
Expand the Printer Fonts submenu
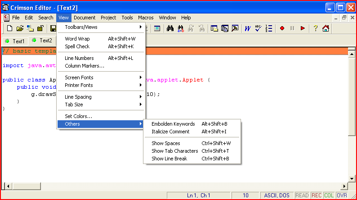tap(101, 85)
